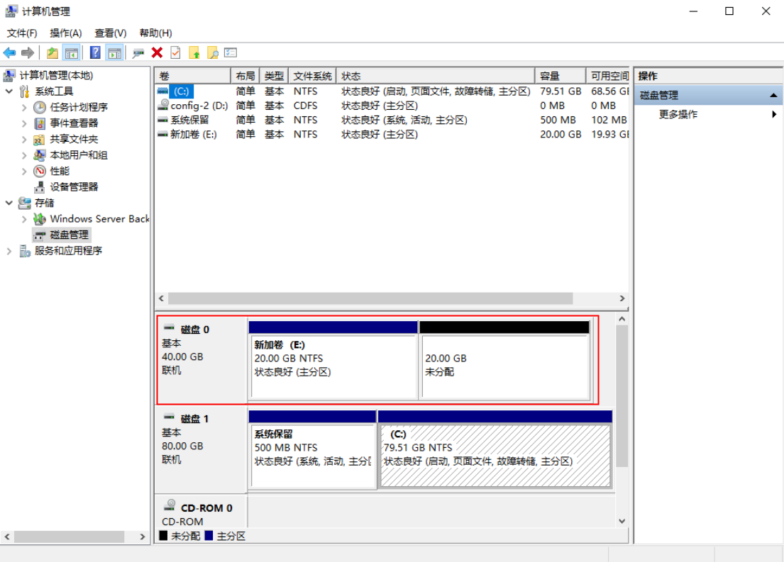Collapse the 存储 tree section
This screenshot has height=562, width=784.
[9, 203]
